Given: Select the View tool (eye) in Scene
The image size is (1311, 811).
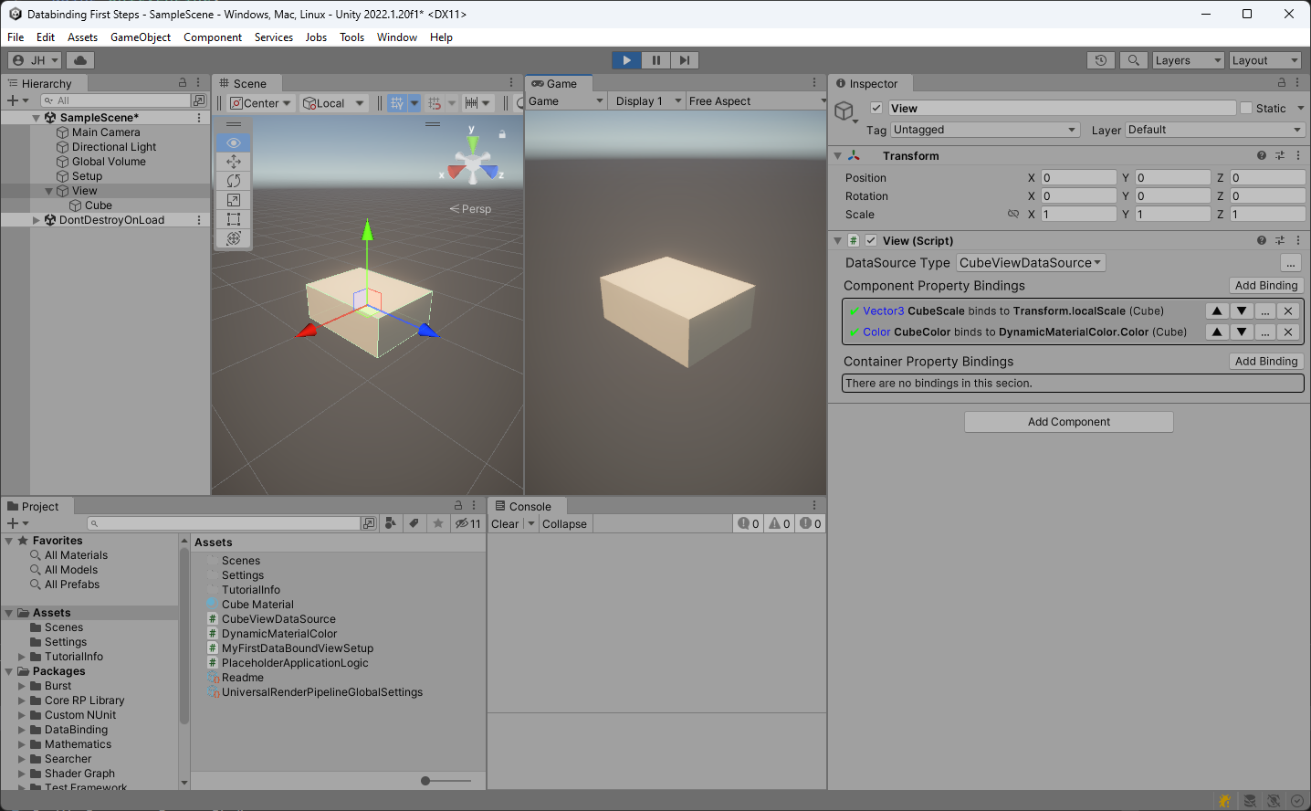Looking at the screenshot, I should pyautogui.click(x=234, y=143).
